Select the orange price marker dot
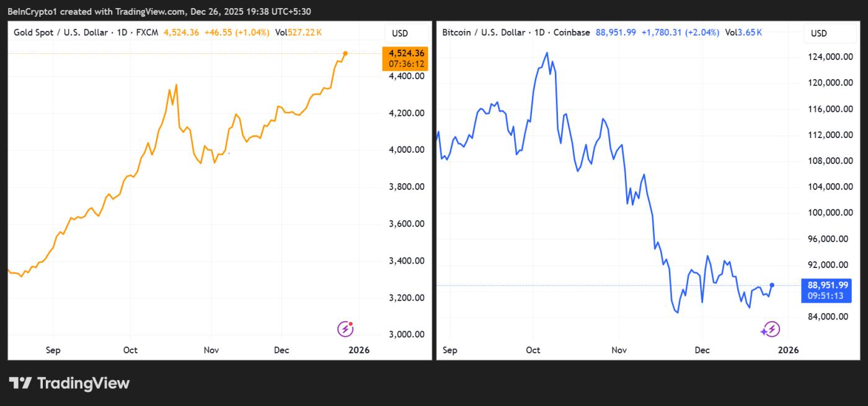 346,54
